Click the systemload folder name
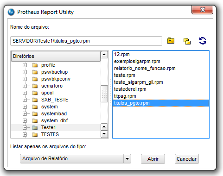This screenshot has height=176, width=223. (x=54, y=114)
